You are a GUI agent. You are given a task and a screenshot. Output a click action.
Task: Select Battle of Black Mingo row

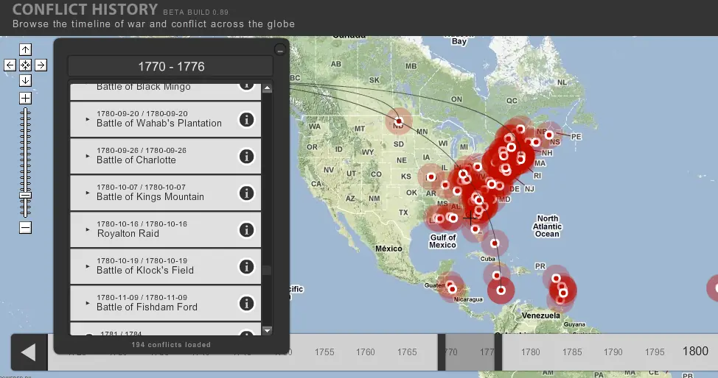[165, 90]
